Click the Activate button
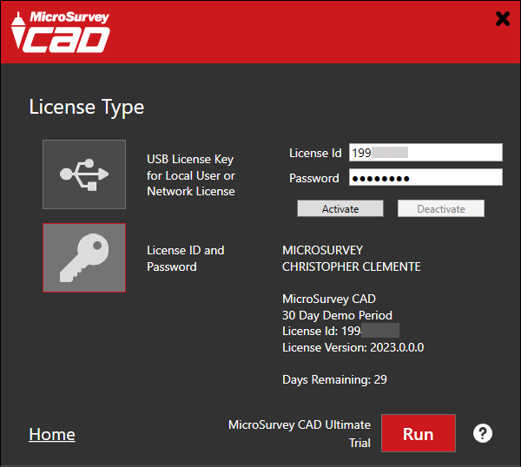 point(340,208)
